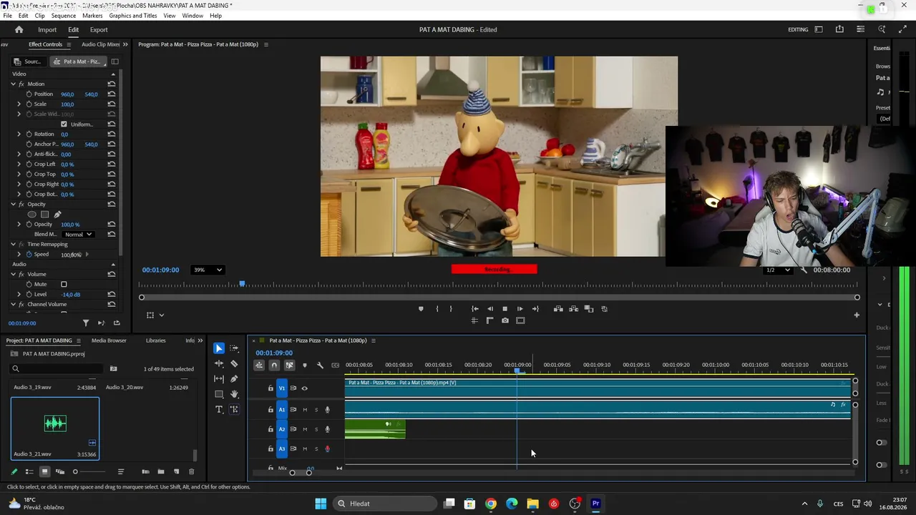The width and height of the screenshot is (916, 515).
Task: Open timeline display settings wrench
Action: click(320, 366)
